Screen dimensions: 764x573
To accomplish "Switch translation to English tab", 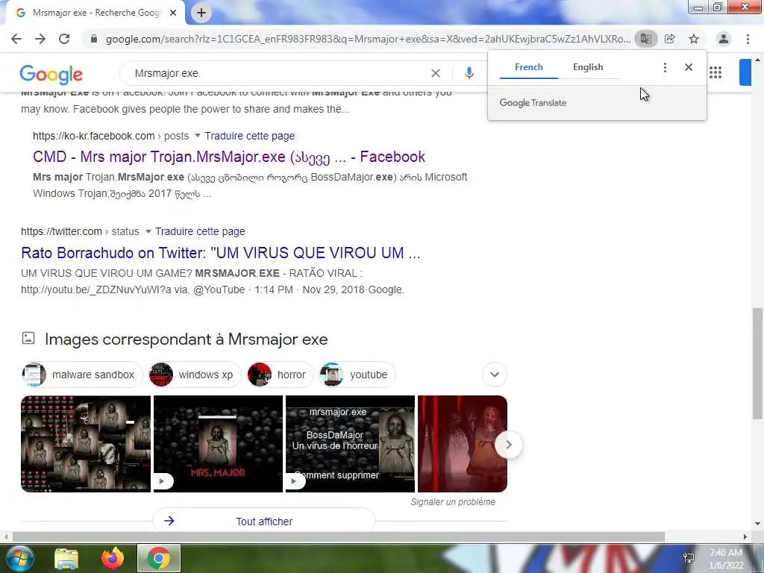I will click(x=588, y=67).
